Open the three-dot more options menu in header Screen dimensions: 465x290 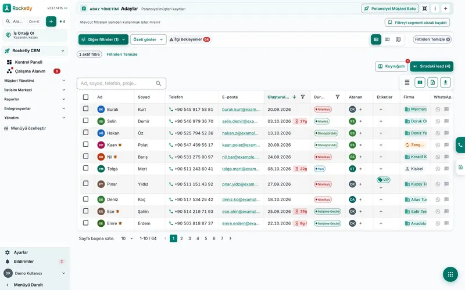pos(435,9)
